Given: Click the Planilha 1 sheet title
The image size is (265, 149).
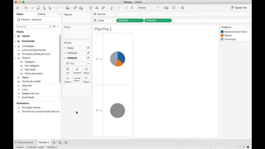Looking at the screenshot, I should click(x=103, y=29).
